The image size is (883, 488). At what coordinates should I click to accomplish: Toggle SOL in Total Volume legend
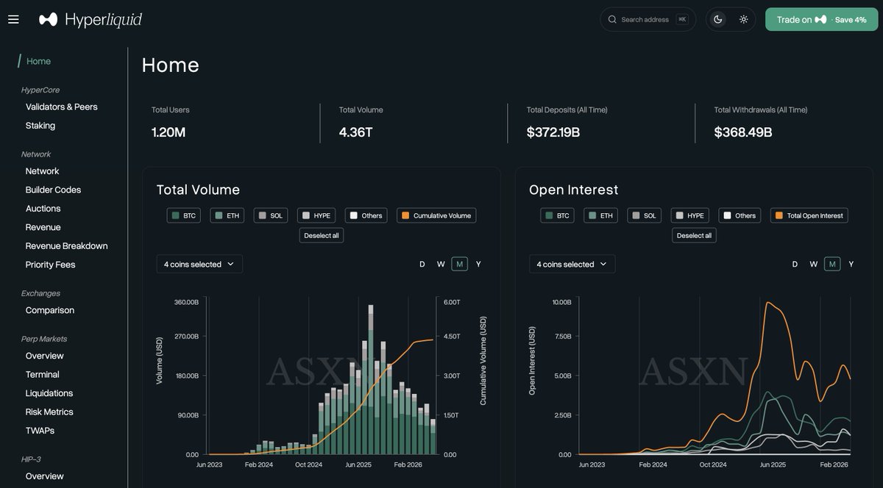[271, 215]
